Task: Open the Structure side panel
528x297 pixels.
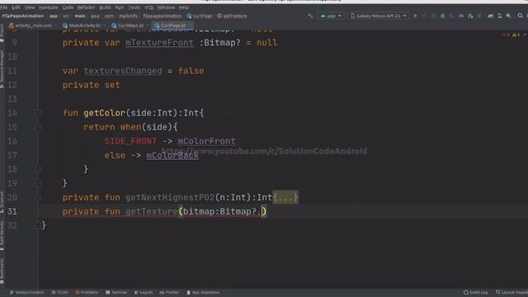Action: coord(2,202)
